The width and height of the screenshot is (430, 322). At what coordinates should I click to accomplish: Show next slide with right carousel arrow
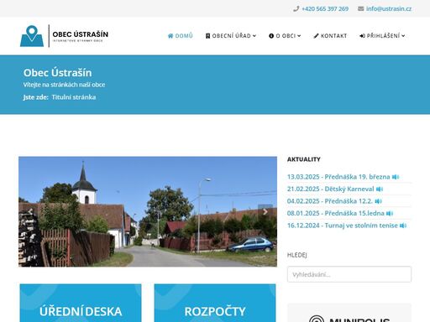(265, 211)
